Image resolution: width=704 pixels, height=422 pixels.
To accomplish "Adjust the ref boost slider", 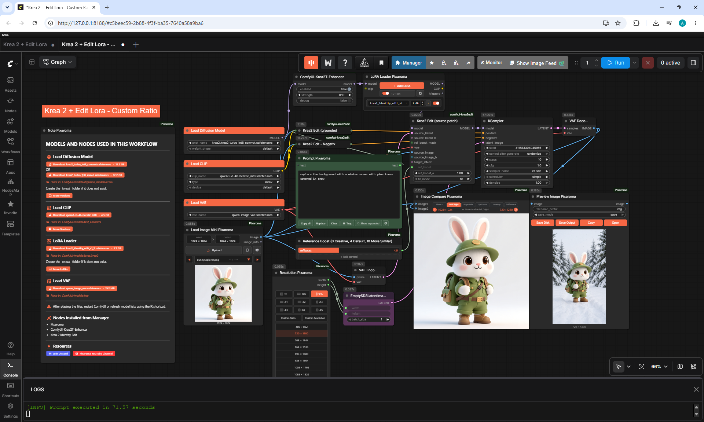I will [x=349, y=250].
